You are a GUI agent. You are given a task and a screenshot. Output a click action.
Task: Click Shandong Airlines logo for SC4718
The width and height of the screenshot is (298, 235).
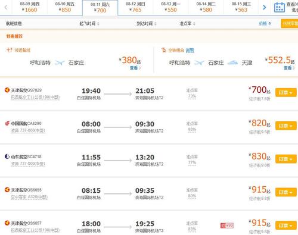(7, 156)
